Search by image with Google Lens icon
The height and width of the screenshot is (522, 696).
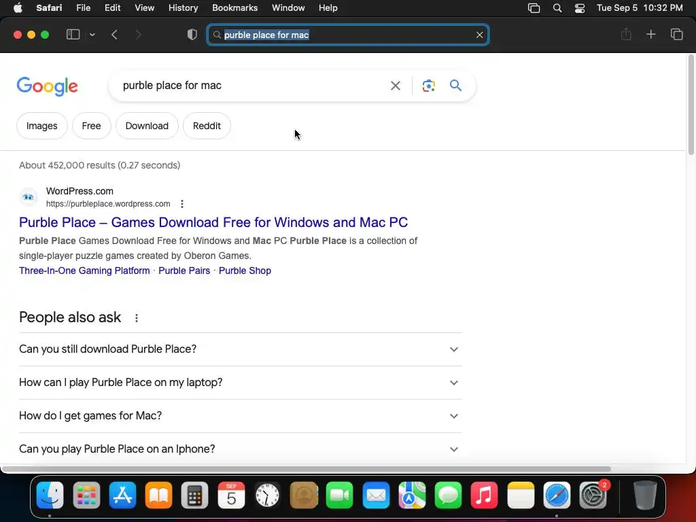click(428, 86)
